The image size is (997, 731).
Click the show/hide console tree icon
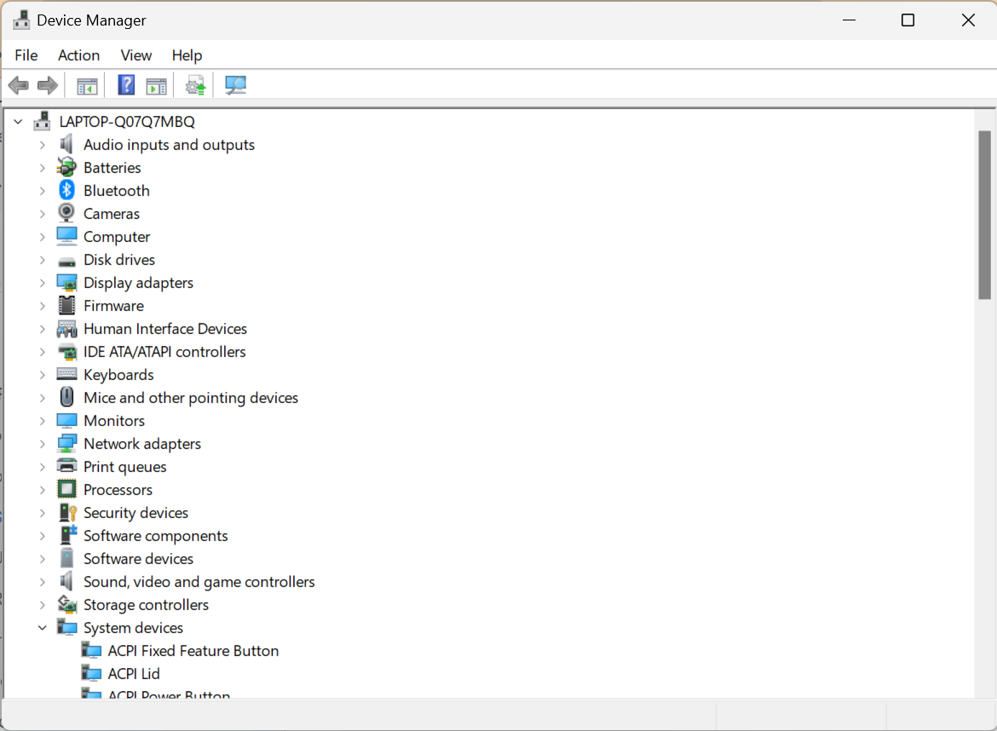coord(86,84)
